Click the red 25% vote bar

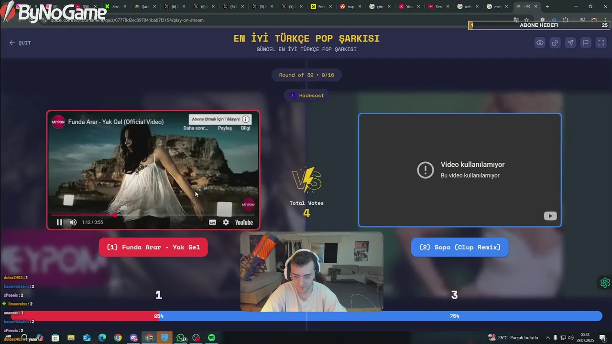coord(84,316)
